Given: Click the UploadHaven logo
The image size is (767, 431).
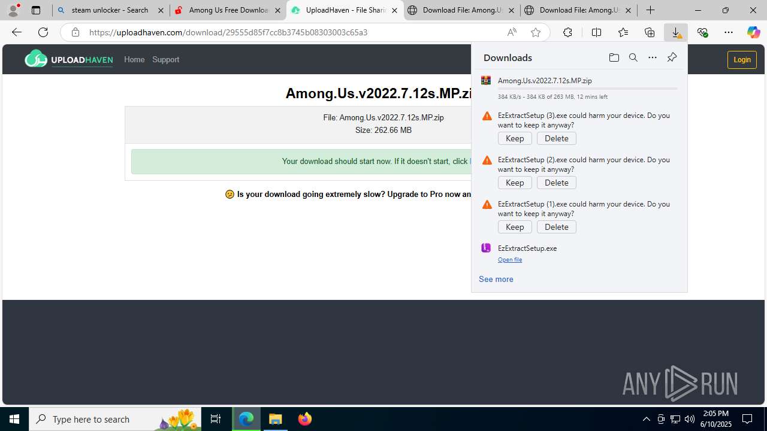Looking at the screenshot, I should pos(68,59).
